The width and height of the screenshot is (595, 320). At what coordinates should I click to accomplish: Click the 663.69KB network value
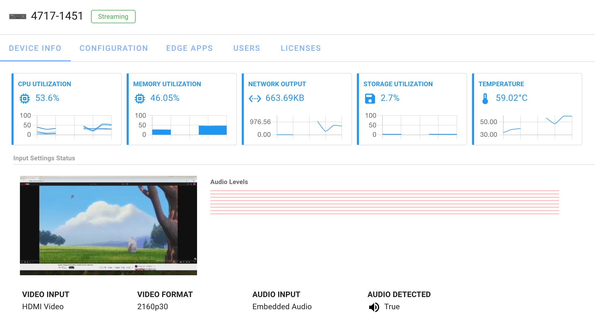tap(285, 98)
